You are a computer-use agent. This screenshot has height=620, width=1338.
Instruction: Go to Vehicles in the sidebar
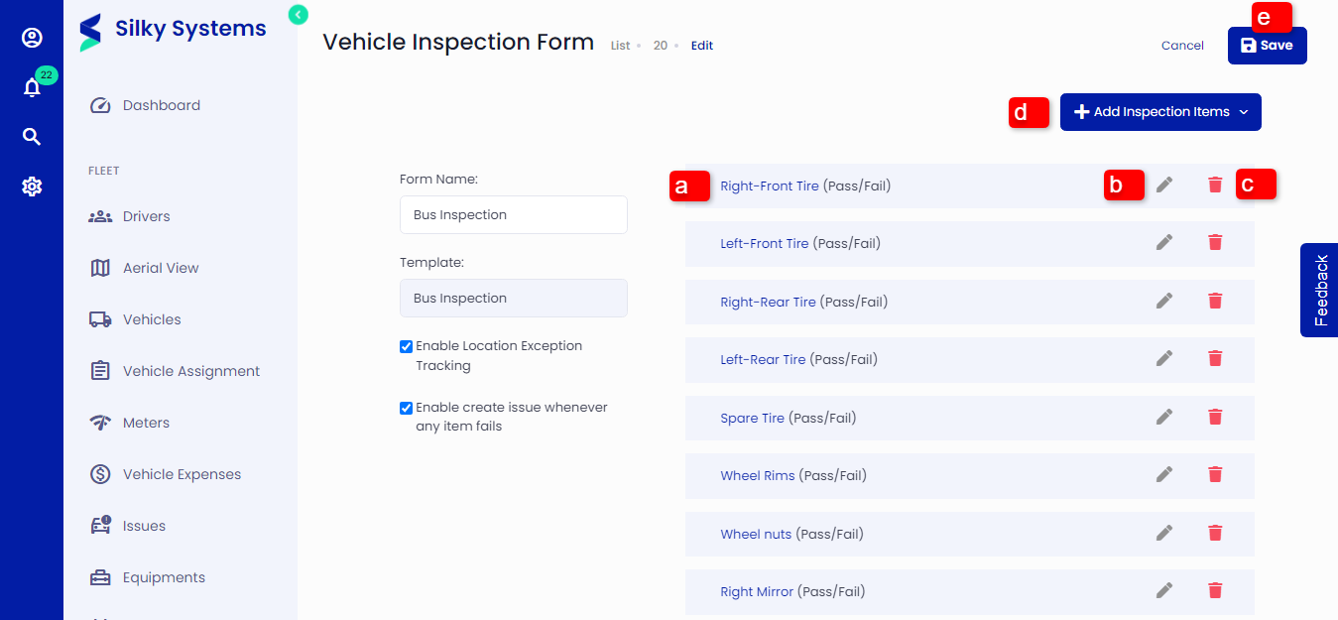(x=152, y=319)
